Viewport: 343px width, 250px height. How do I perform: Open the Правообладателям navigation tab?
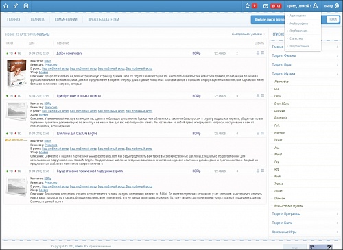(x=103, y=20)
